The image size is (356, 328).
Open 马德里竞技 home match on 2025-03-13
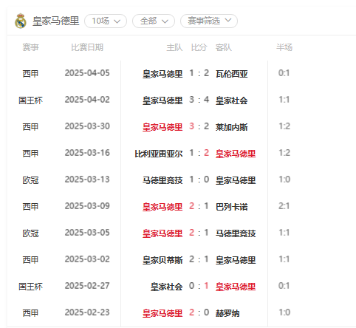(x=162, y=180)
